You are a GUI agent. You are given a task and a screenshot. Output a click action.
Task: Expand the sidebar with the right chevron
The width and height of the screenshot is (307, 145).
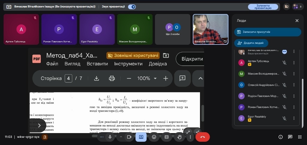[39, 125]
